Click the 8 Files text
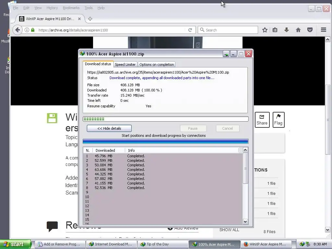 coord(269,231)
